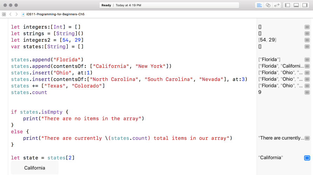Image resolution: width=313 pixels, height=175 pixels.
Task: Click the else keyword in code
Action: pyautogui.click(x=17, y=132)
